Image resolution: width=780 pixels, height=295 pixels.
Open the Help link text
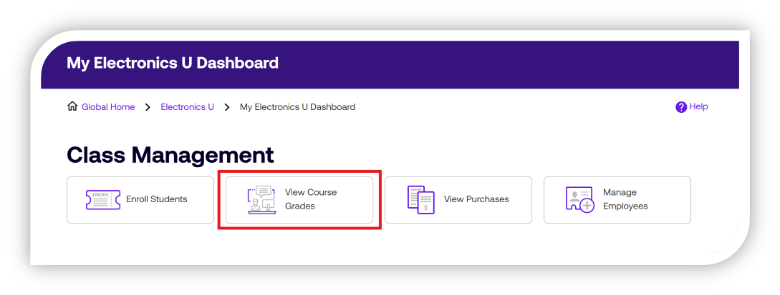(x=698, y=107)
